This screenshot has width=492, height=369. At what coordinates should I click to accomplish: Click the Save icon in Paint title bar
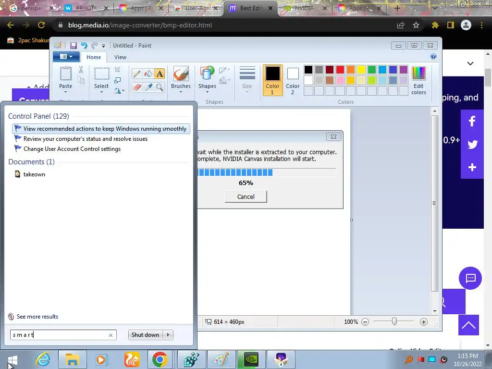[74, 46]
